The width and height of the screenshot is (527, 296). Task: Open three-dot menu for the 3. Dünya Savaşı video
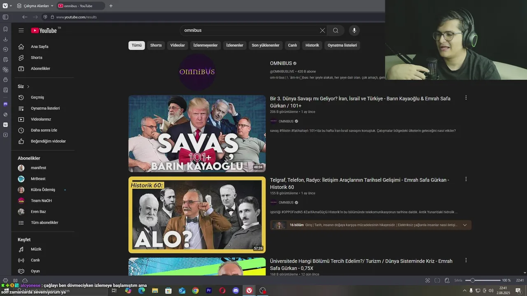tap(466, 98)
